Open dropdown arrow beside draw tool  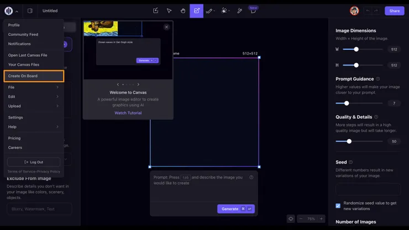[x=214, y=11]
